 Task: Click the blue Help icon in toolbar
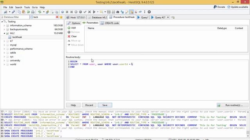(x=62, y=12)
